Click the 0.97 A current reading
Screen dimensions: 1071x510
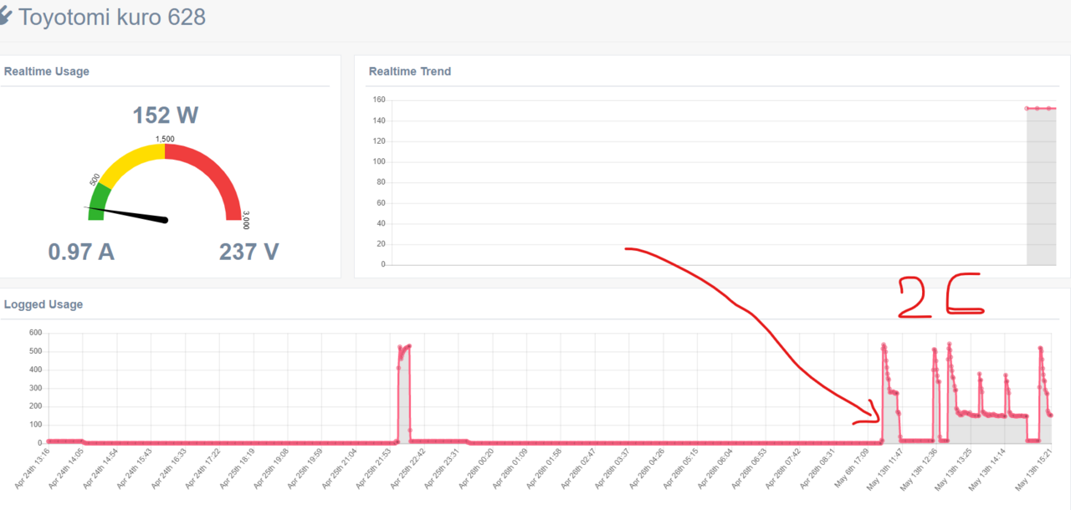(x=81, y=251)
